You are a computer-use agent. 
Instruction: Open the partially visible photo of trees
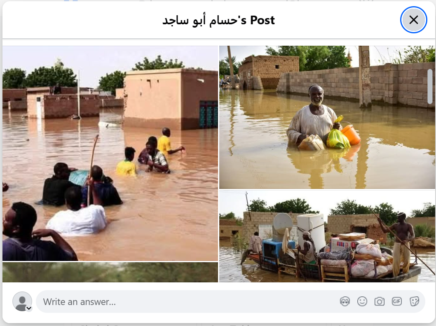click(110, 272)
